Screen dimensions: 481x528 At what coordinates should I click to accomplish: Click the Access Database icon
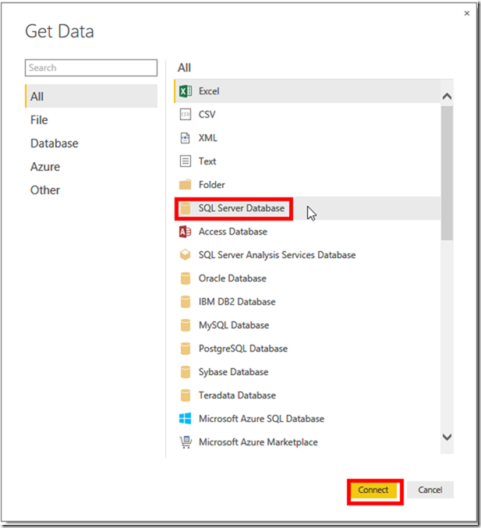click(185, 232)
